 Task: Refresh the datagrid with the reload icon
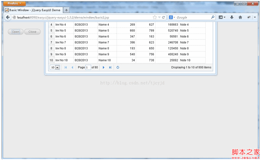[x=118, y=67]
